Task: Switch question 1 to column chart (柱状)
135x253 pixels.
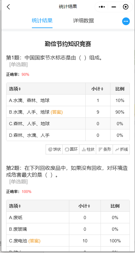Action: tap(88, 149)
